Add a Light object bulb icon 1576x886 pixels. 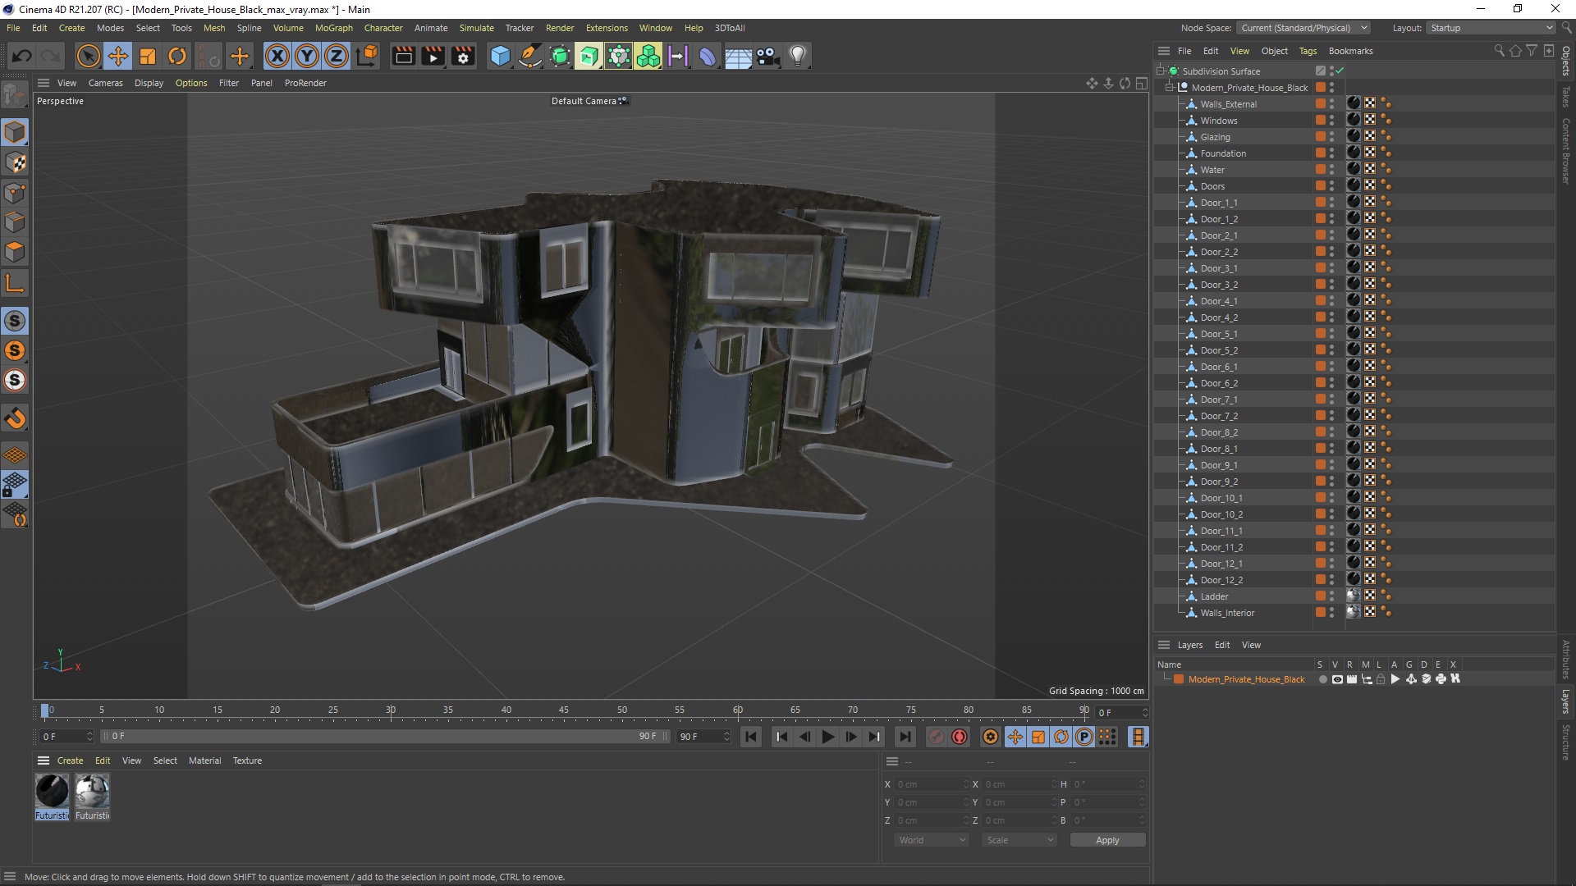point(798,56)
